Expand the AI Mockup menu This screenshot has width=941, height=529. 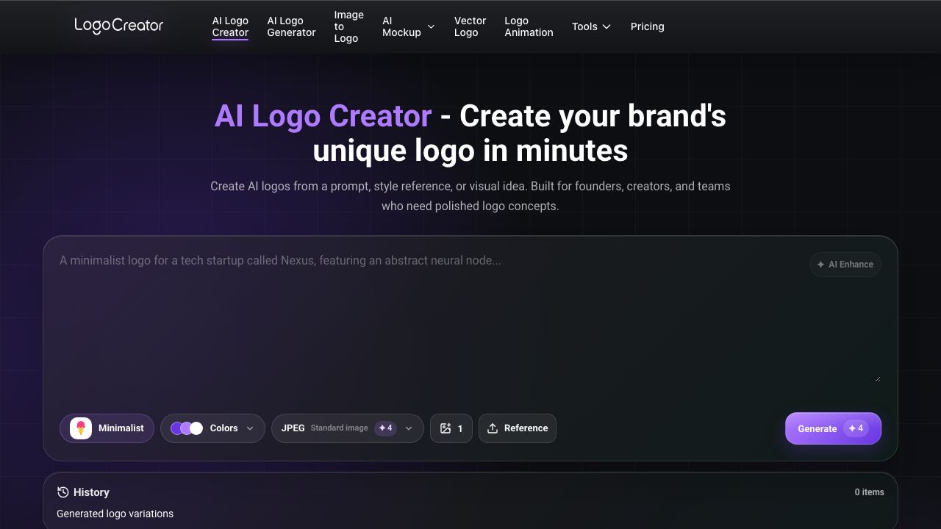point(409,26)
